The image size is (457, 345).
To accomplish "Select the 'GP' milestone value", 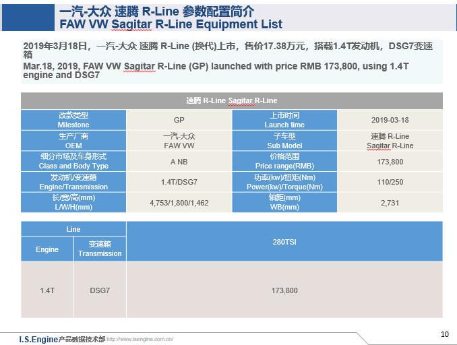I will pyautogui.click(x=179, y=120).
